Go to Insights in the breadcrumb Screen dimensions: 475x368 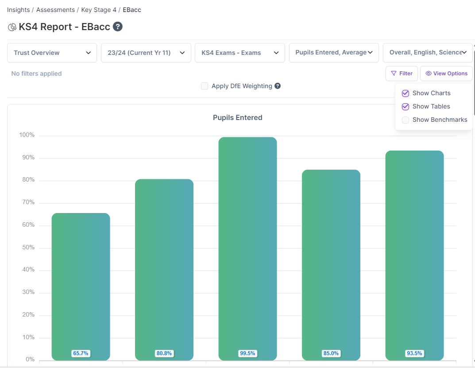[x=18, y=10]
